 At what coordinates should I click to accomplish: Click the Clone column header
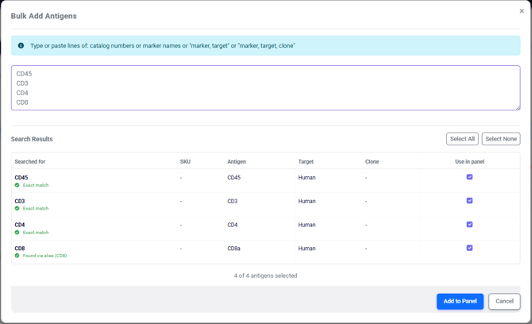point(372,161)
